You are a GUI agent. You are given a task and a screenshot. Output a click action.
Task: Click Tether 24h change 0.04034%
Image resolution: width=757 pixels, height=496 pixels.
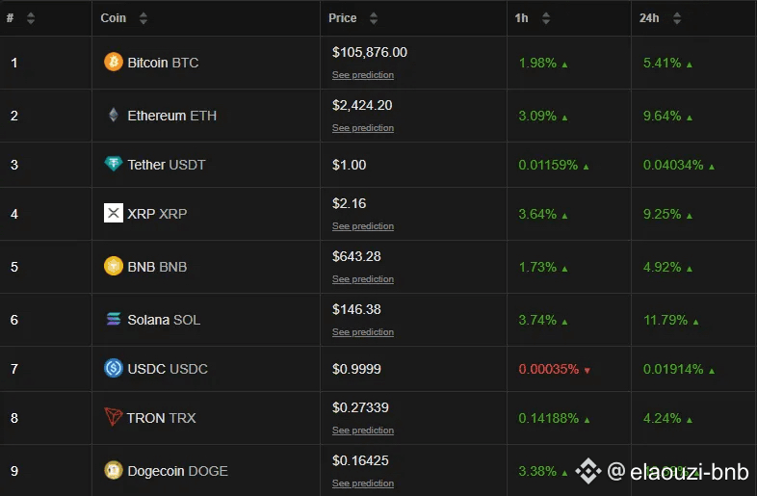coord(673,165)
